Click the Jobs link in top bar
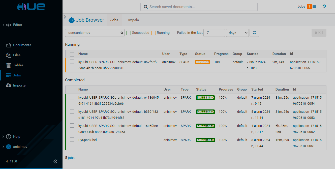 [301, 7]
